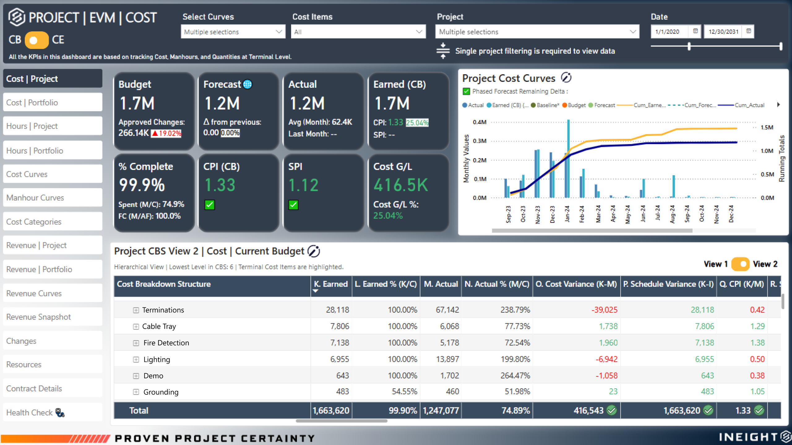Viewport: 792px width, 445px height.
Task: Go to Cost Curves page
Action: tap(53, 174)
